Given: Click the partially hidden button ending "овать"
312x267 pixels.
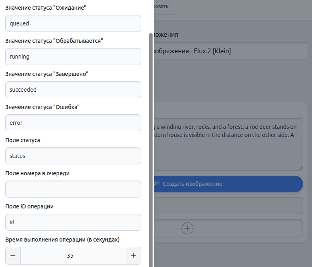Looking at the screenshot, I should click(x=164, y=7).
